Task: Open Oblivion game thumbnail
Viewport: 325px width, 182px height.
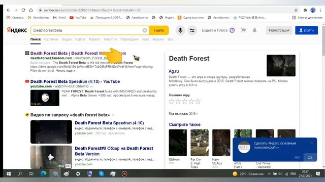Action: click(x=178, y=143)
